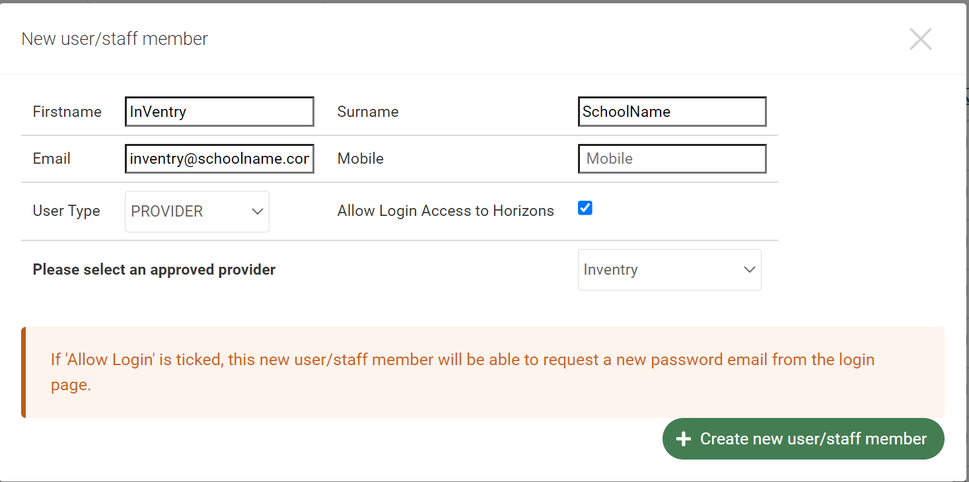
Task: Focus the Surname field containing SchoolName
Action: pos(672,112)
